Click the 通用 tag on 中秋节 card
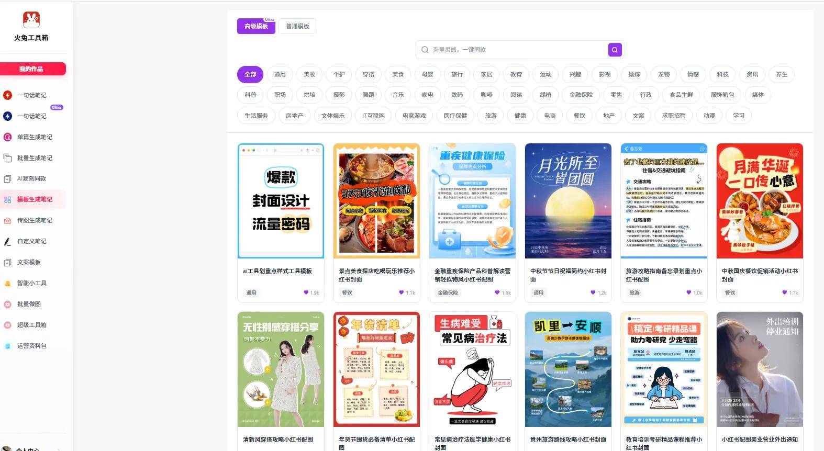This screenshot has width=824, height=451. [538, 293]
